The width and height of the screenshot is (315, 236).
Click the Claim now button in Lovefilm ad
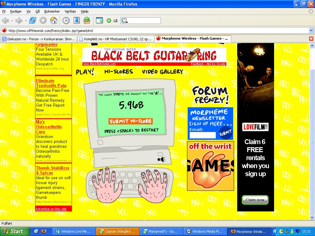pyautogui.click(x=255, y=200)
